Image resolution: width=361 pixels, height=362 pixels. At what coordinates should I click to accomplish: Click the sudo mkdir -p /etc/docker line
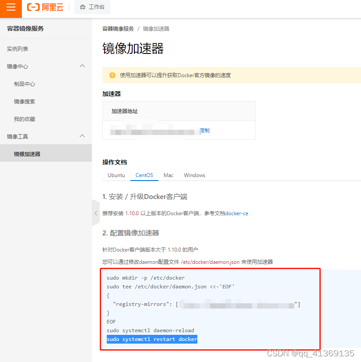point(146,278)
